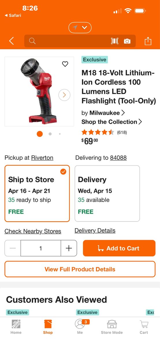The height and width of the screenshot is (348, 160).
Task: Expand the Milwaukee brand chevron
Action: pyautogui.click(x=123, y=113)
